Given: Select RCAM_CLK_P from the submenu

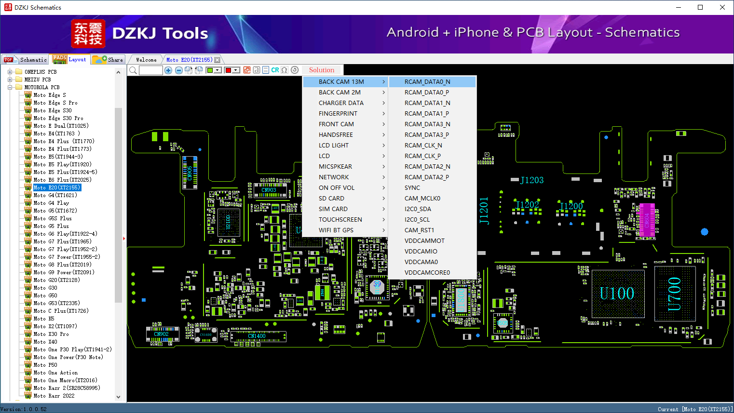Looking at the screenshot, I should (422, 156).
